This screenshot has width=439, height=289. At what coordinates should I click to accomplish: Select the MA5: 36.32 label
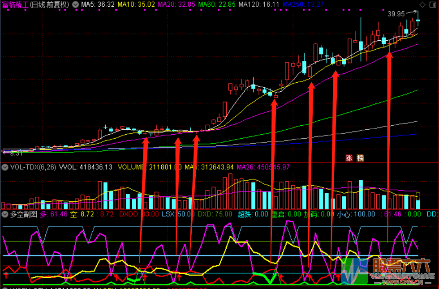[98, 4]
